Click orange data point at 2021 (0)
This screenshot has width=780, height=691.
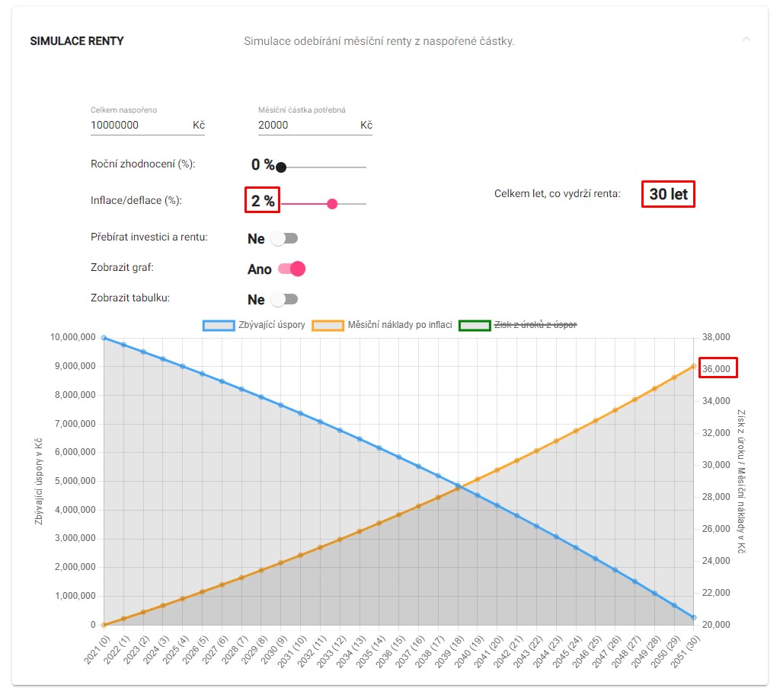pos(104,625)
